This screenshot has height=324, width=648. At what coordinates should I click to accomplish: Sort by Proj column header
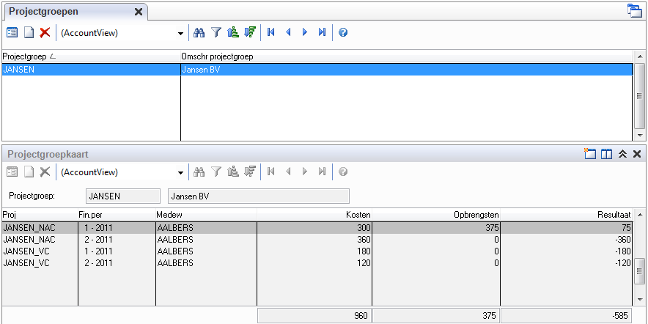coord(40,215)
